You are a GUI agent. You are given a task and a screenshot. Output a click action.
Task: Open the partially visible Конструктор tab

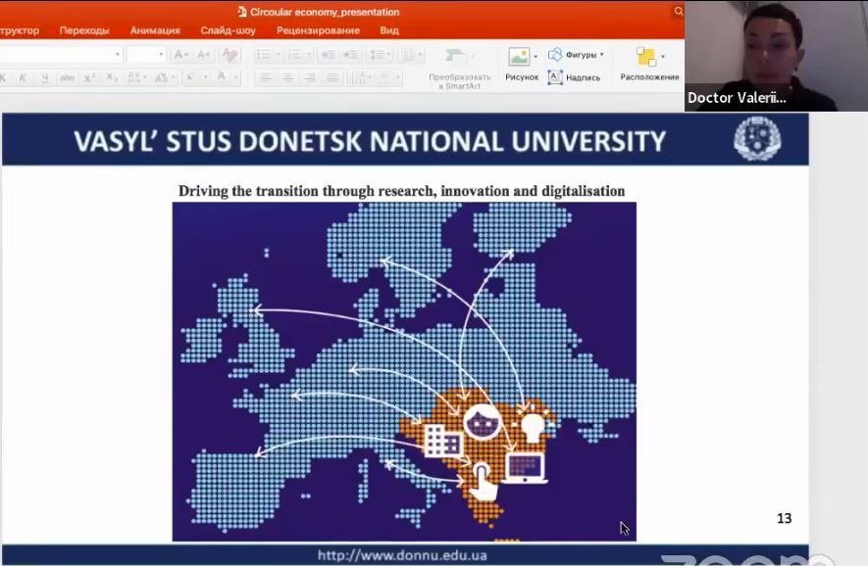[20, 30]
